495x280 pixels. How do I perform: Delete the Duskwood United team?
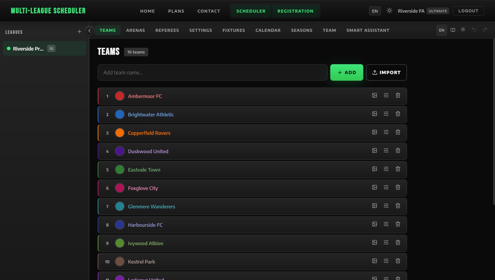click(398, 151)
